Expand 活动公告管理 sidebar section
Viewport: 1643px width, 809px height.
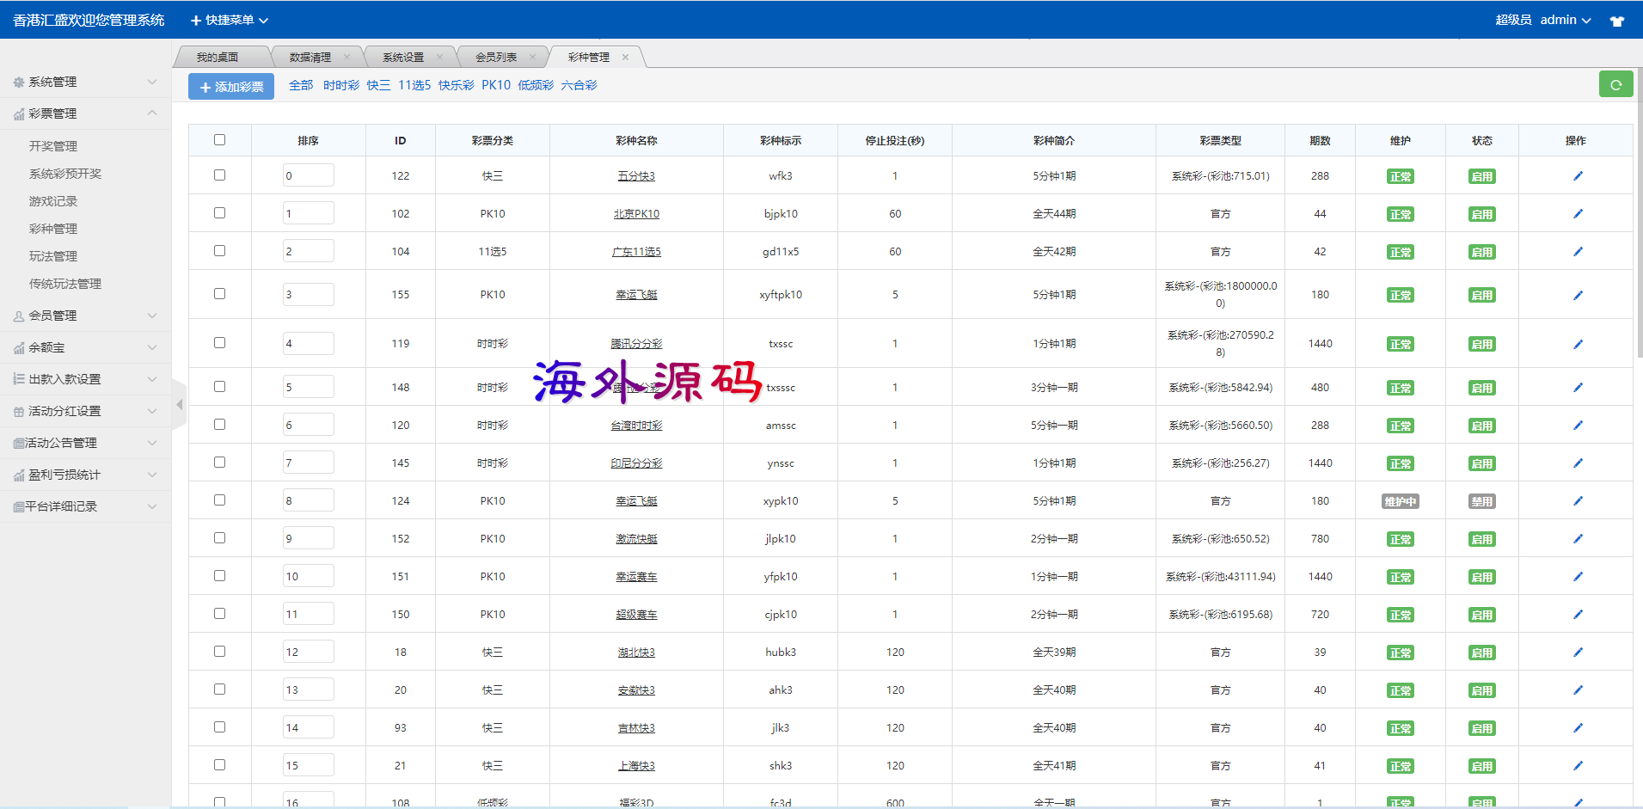[85, 443]
